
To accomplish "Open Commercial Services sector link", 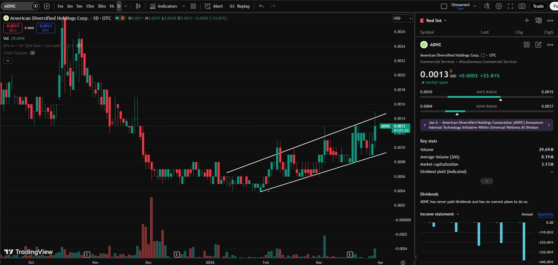I will [x=438, y=62].
